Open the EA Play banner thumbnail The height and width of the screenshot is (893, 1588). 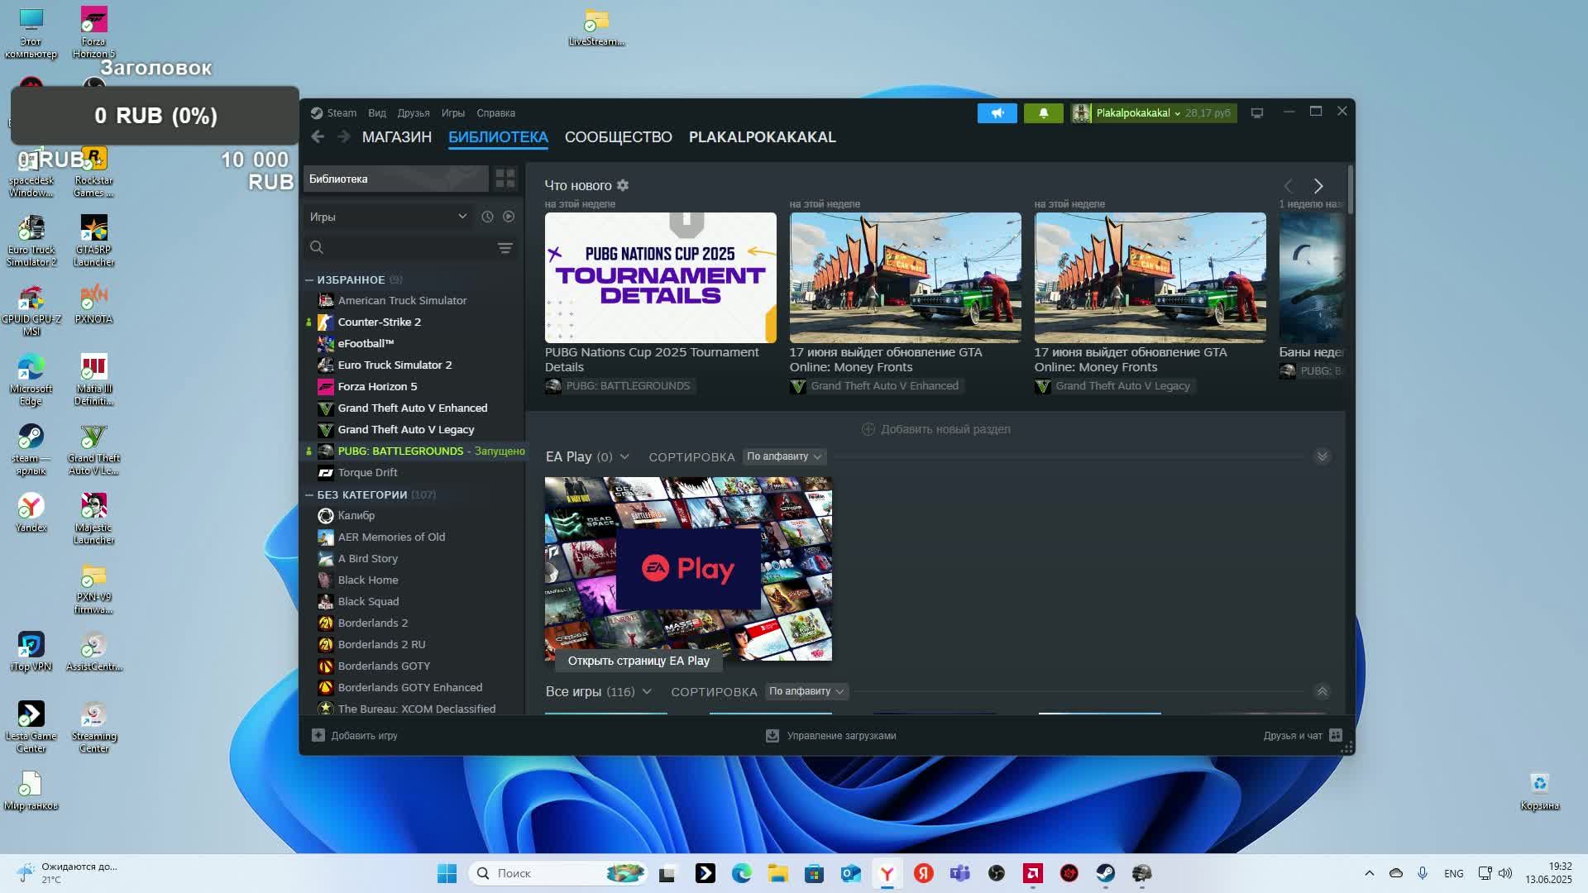click(x=688, y=569)
